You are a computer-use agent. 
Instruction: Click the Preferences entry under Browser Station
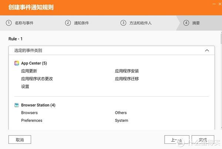click(31, 120)
